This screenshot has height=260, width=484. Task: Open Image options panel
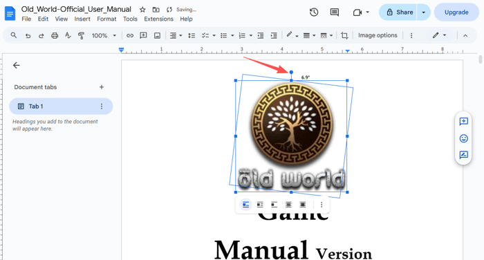point(378,35)
